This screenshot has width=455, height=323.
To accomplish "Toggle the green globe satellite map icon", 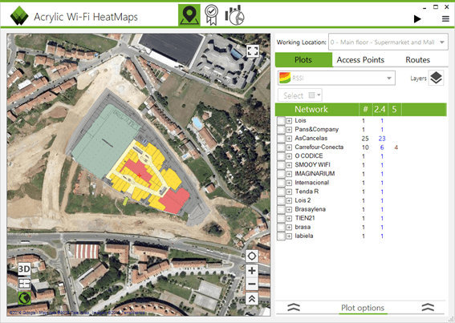I will 24,298.
